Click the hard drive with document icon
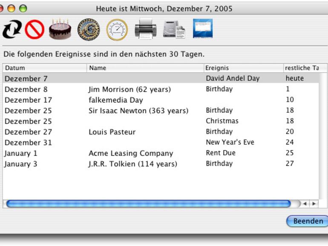Image resolution: width=328 pixels, height=246 pixels. pyautogui.click(x=174, y=30)
